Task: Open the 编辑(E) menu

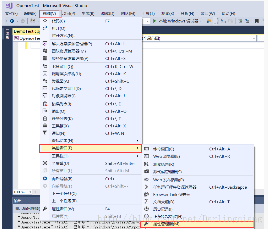Action: [x=30, y=14]
